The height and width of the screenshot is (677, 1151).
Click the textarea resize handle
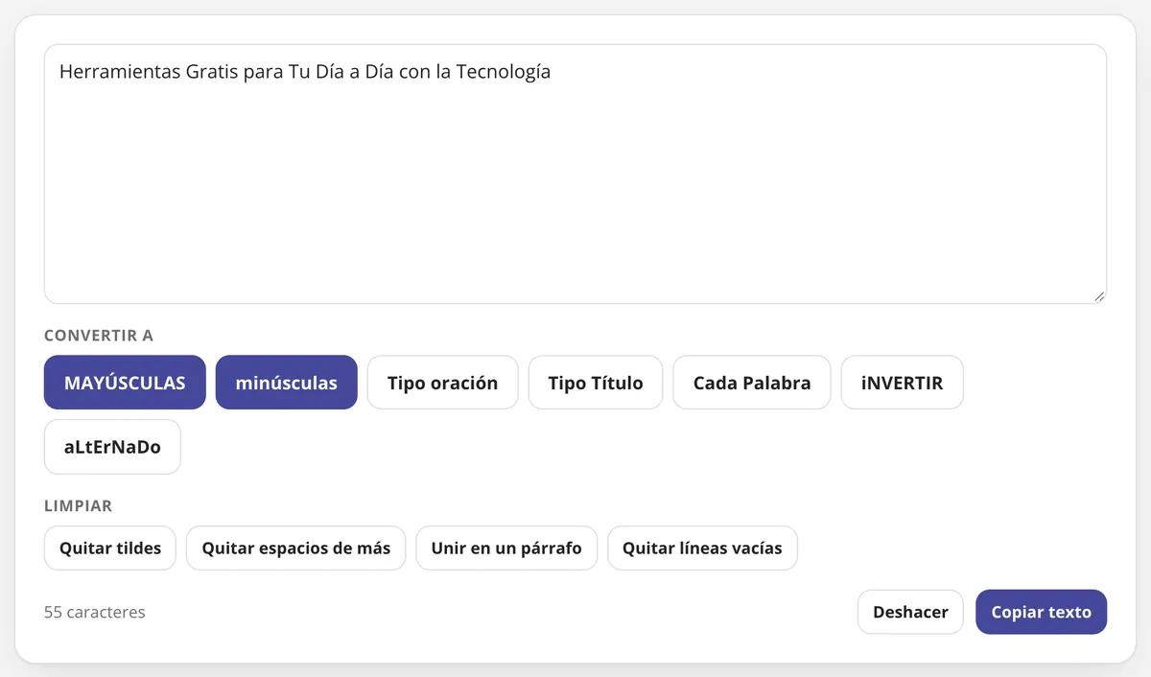coord(1099,296)
